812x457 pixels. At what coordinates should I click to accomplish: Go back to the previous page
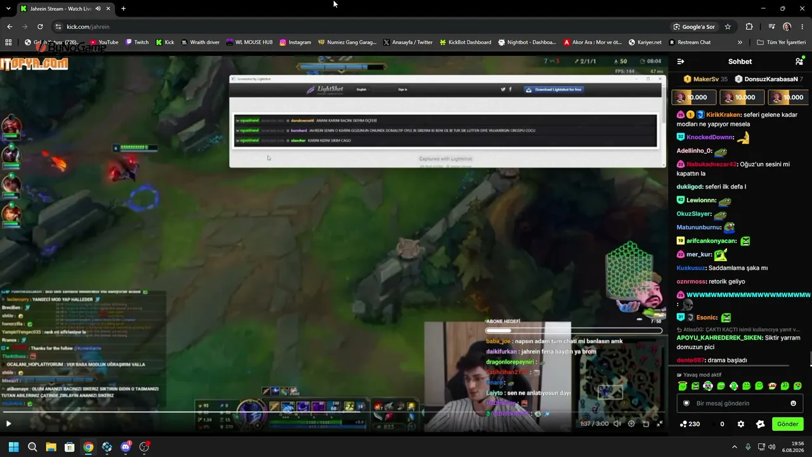[x=10, y=27]
